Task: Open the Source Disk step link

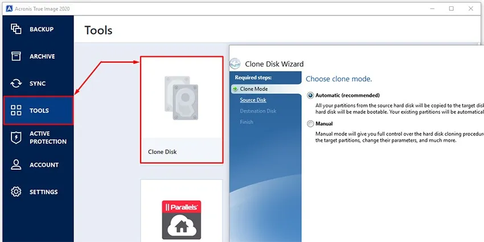Action: [253, 100]
